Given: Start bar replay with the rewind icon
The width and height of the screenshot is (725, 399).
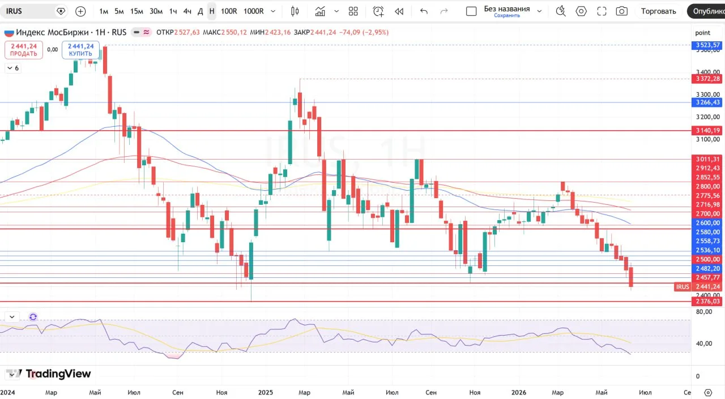Looking at the screenshot, I should click(x=399, y=11).
